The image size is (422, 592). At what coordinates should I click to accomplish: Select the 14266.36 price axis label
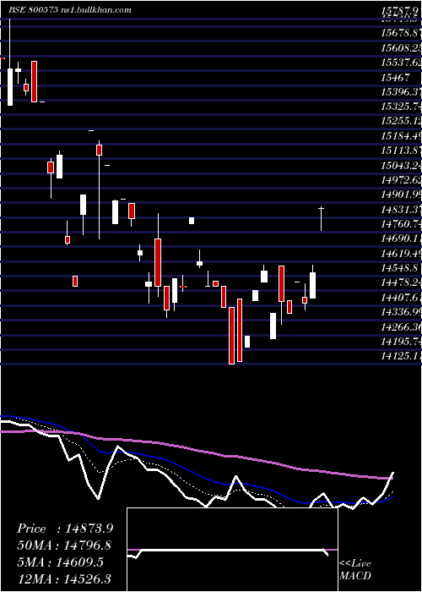pyautogui.click(x=401, y=327)
